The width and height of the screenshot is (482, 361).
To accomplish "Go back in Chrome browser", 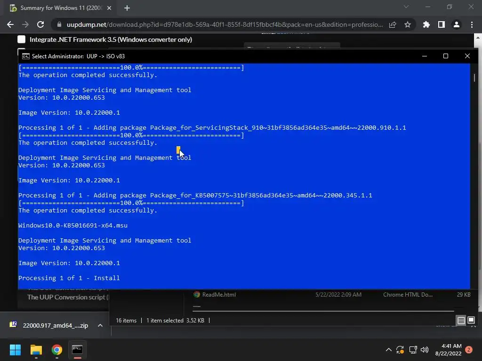I will pos(10,24).
